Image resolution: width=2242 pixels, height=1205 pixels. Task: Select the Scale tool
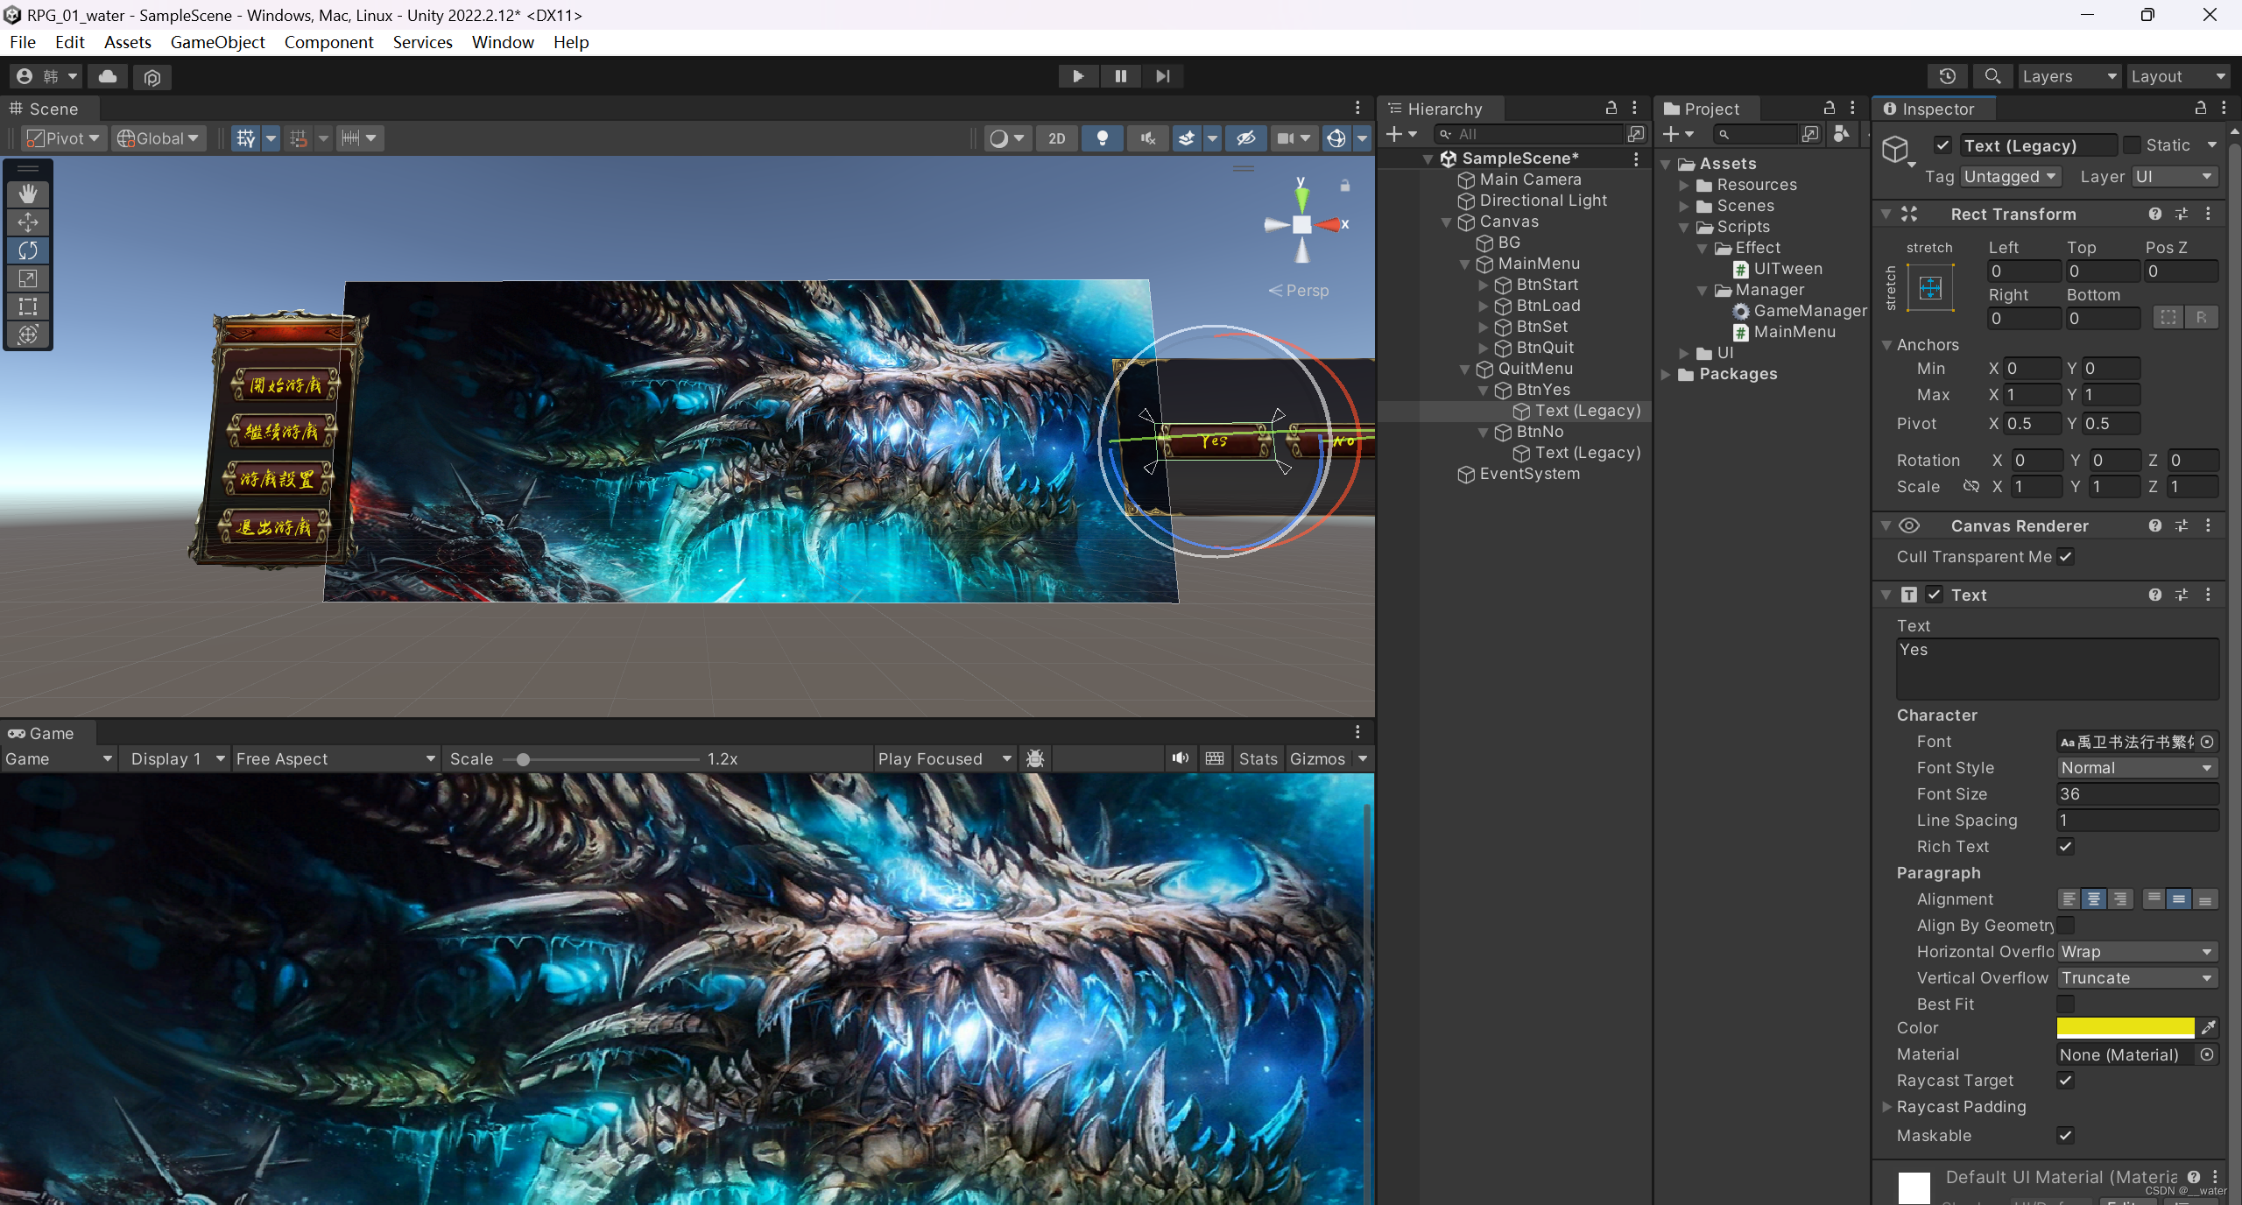[28, 278]
